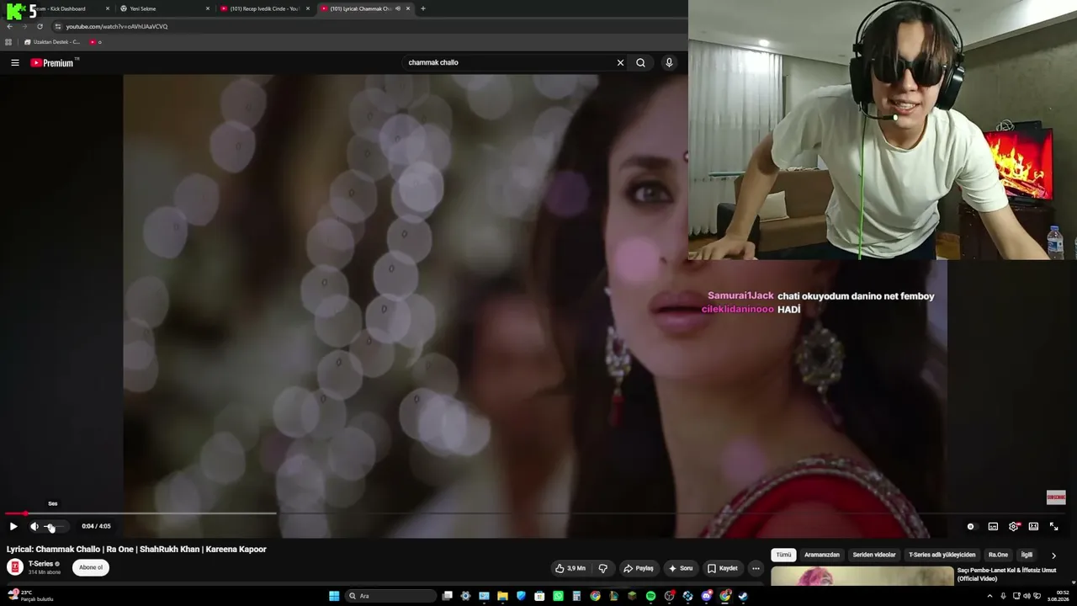Open the YouTube hamburger guide menu
Screen dimensions: 1077x606
[15, 62]
